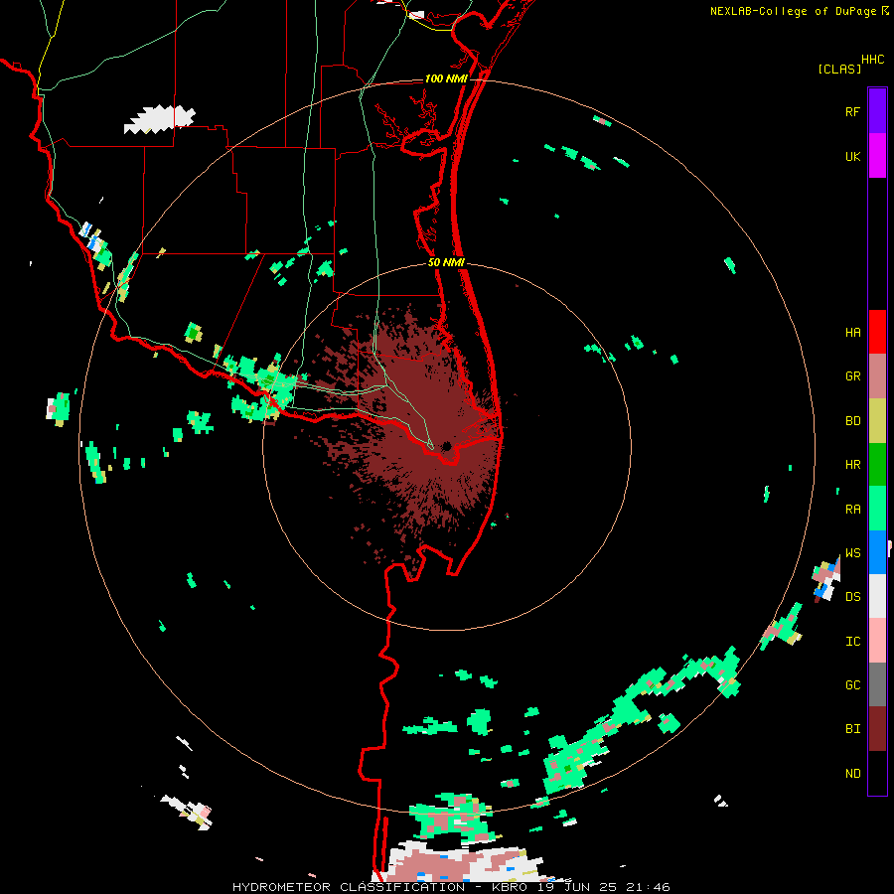
Task: Click the gray GC legend color swatch
Action: [x=877, y=684]
